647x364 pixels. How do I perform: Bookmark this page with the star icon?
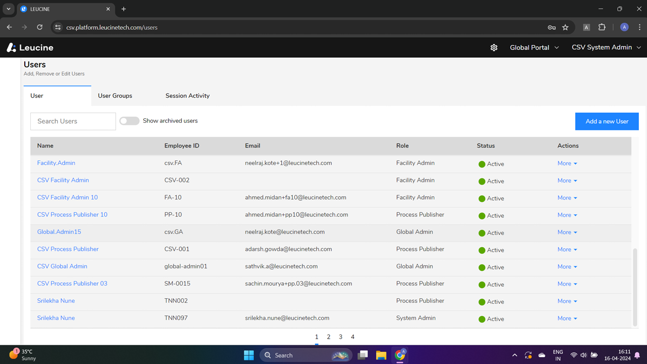pyautogui.click(x=566, y=27)
